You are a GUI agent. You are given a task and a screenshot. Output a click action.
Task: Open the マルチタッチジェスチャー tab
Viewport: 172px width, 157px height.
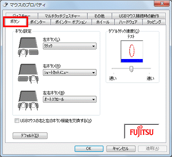(63, 16)
